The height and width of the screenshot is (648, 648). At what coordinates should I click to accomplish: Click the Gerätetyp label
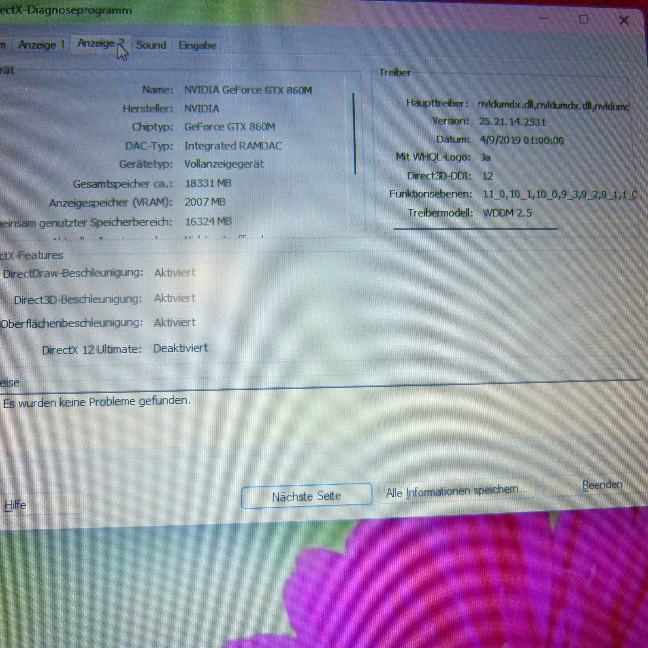[x=146, y=164]
